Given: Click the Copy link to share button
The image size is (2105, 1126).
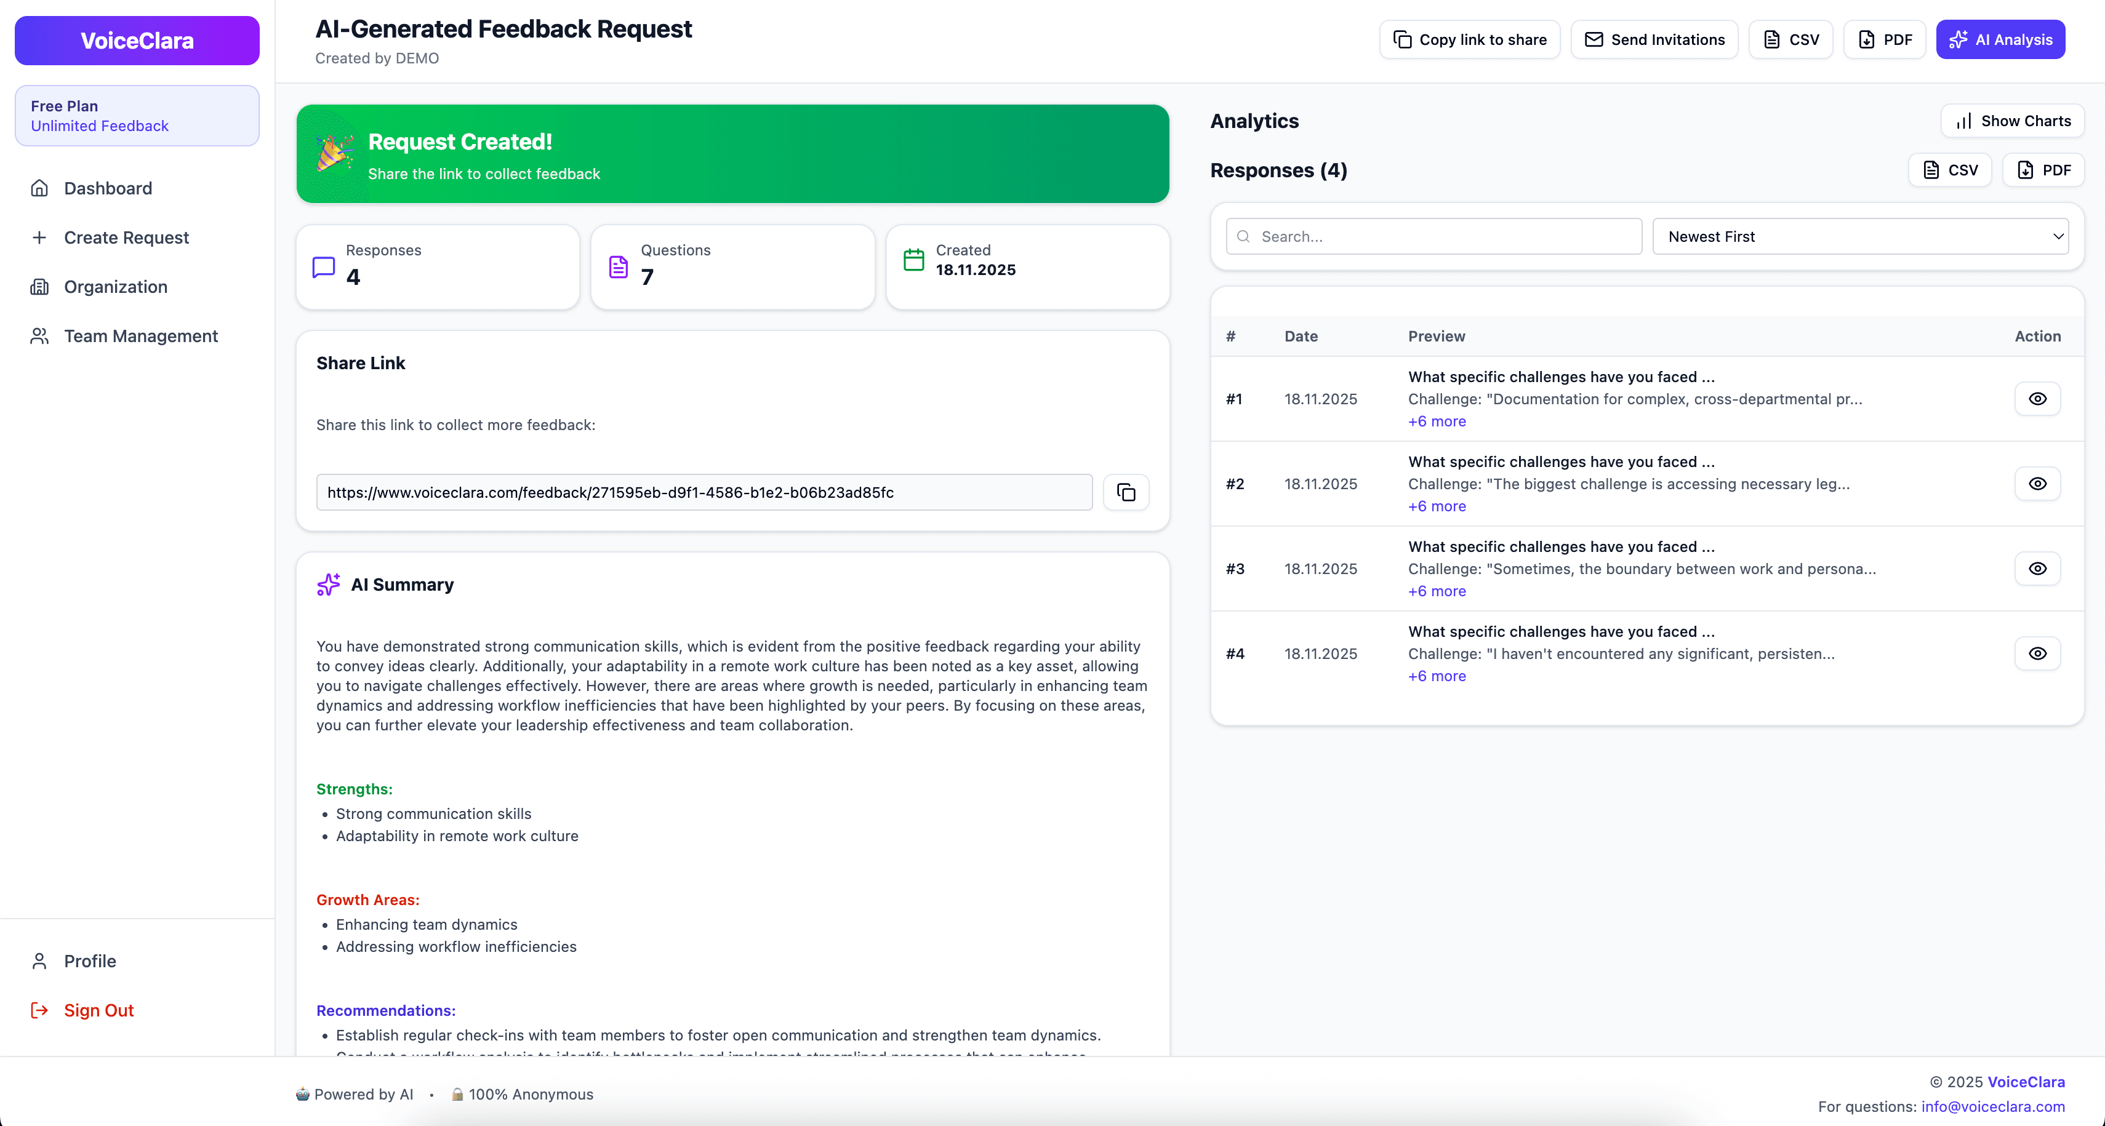Looking at the screenshot, I should click(1469, 39).
